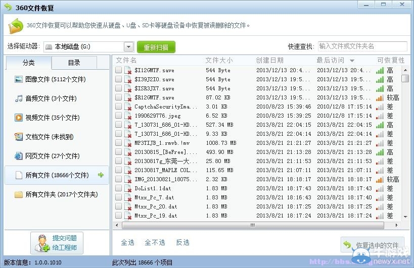
Task: Click the engineer doctor icon
Action: [x=42, y=243]
